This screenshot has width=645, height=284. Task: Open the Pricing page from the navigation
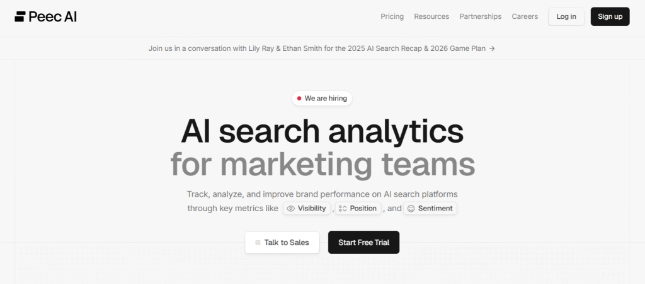(x=392, y=16)
